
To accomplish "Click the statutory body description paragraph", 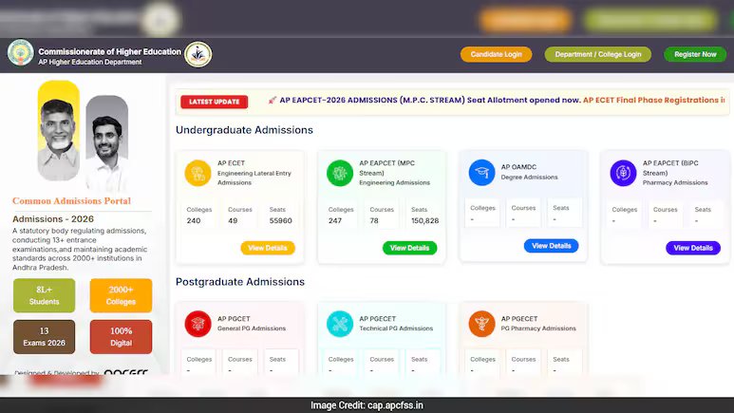I will click(x=80, y=249).
